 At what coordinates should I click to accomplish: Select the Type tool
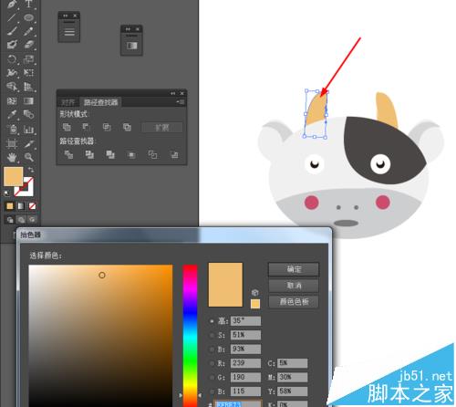(28, 4)
